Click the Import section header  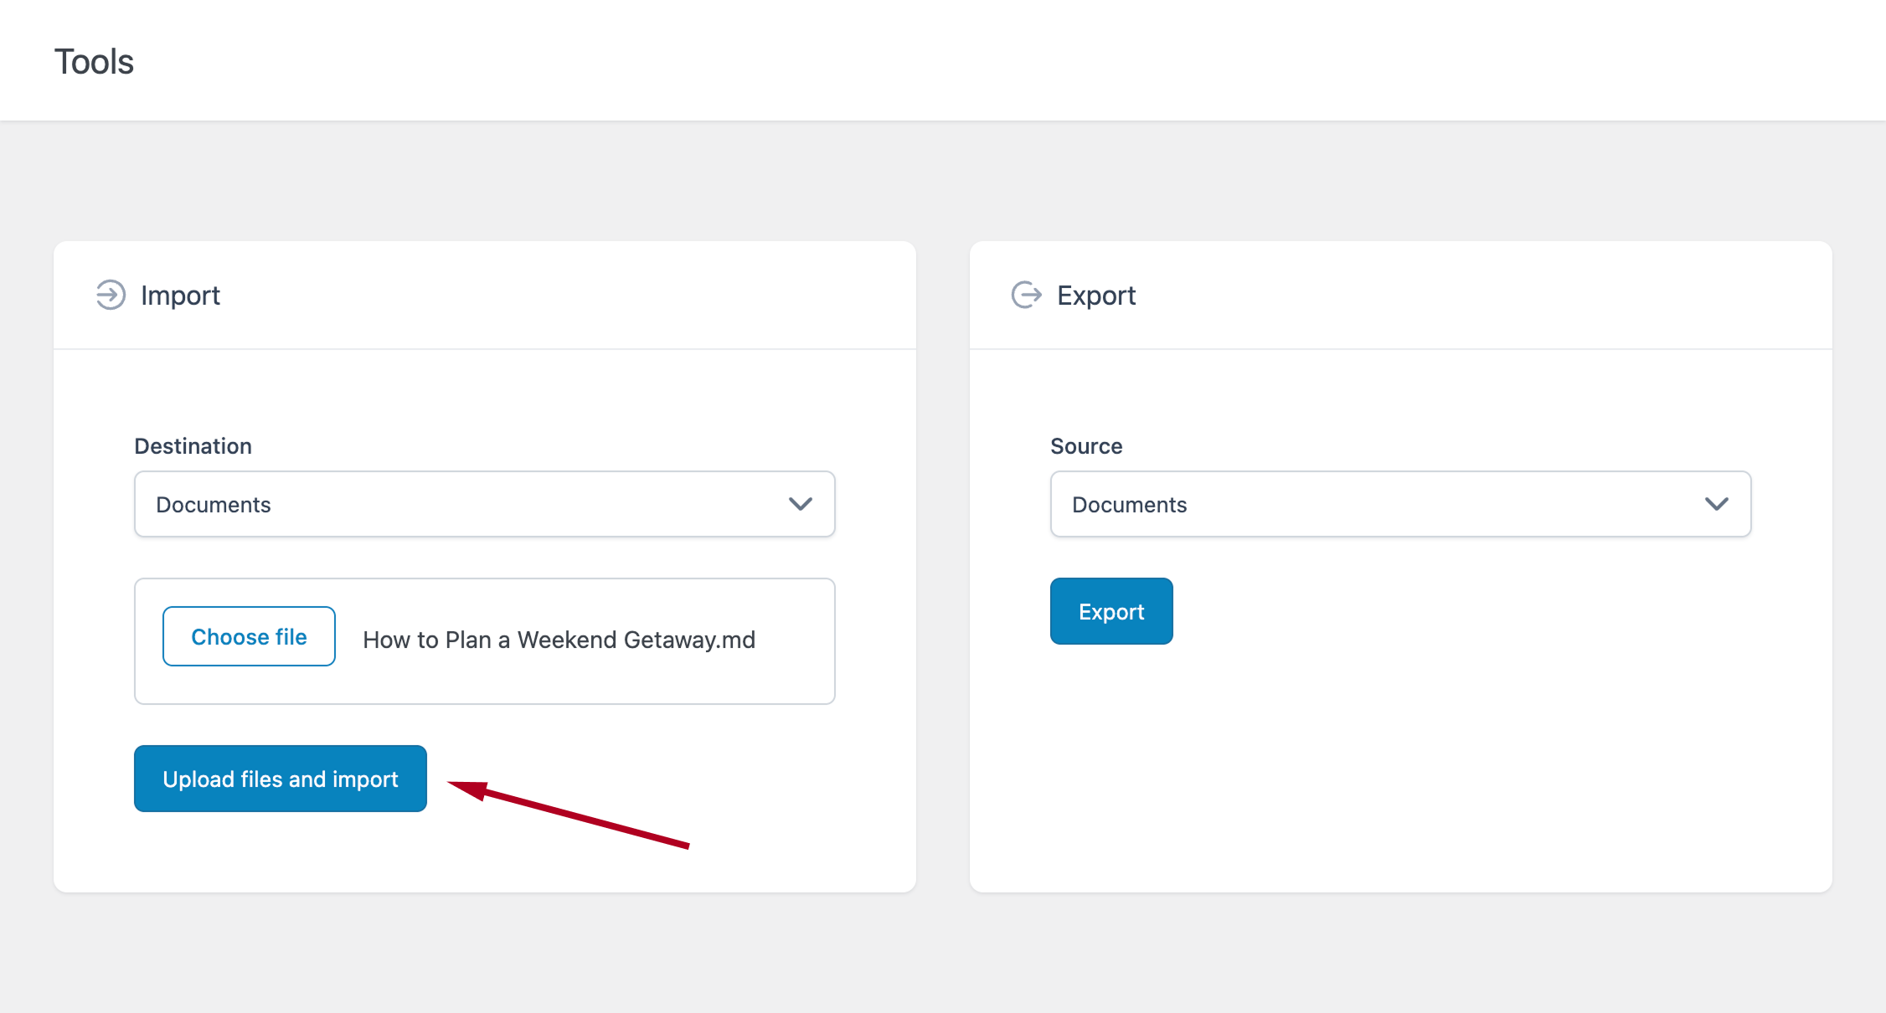click(x=181, y=296)
